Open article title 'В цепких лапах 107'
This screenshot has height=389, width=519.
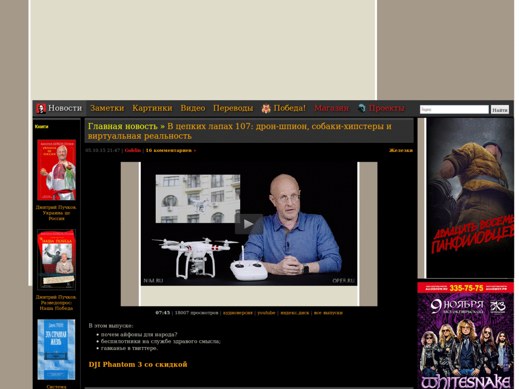coord(240,131)
